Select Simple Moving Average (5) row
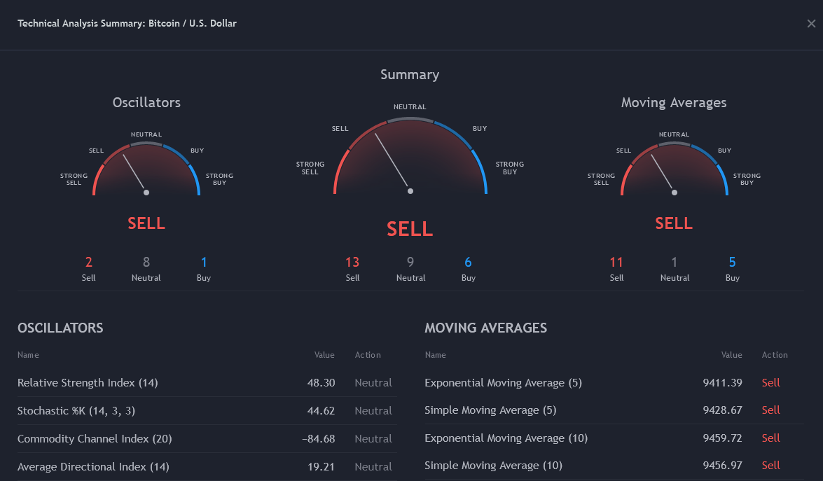The width and height of the screenshot is (823, 481). tap(490, 410)
